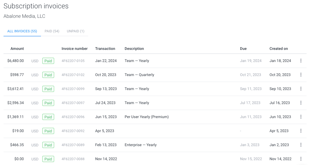Click the Paid badge on $598.77 invoice

[48, 75]
